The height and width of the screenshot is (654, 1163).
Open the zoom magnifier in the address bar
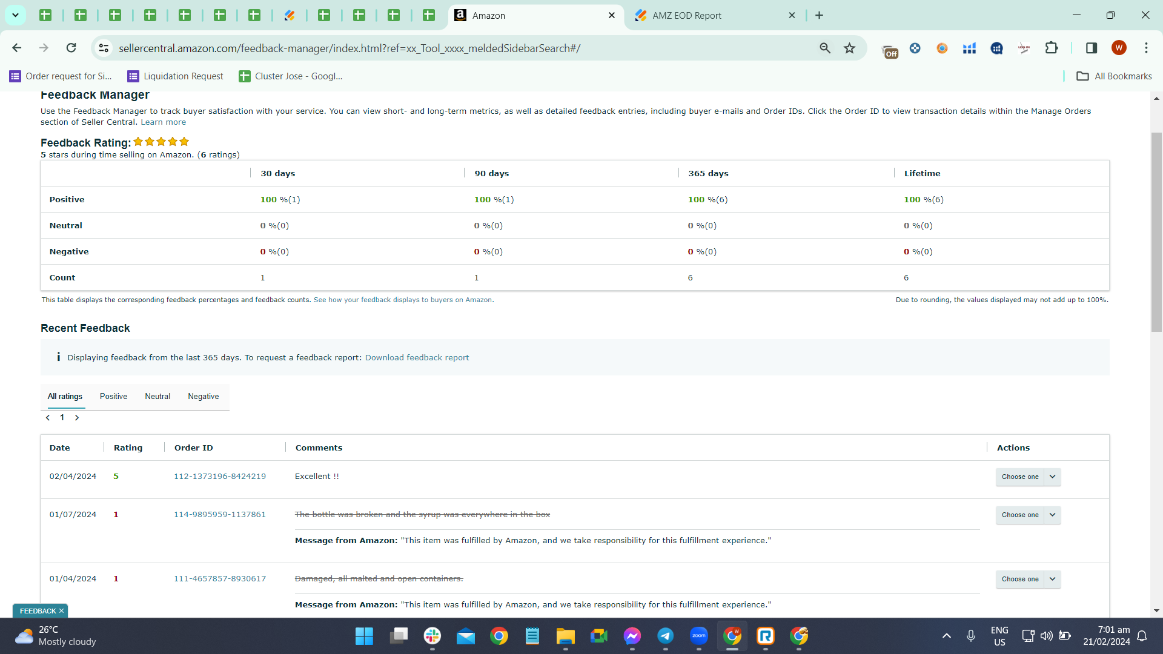825,48
